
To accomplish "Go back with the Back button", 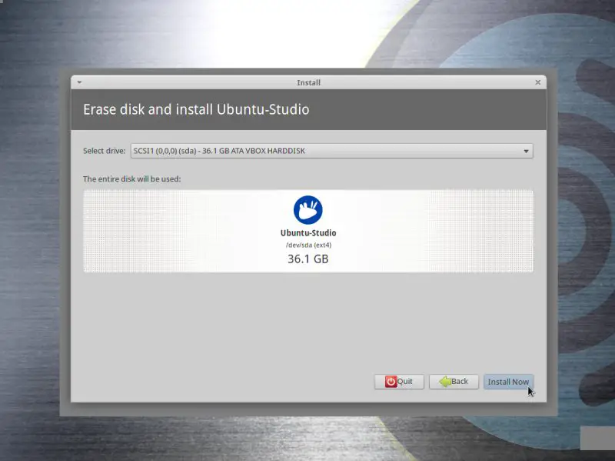I will tap(454, 382).
